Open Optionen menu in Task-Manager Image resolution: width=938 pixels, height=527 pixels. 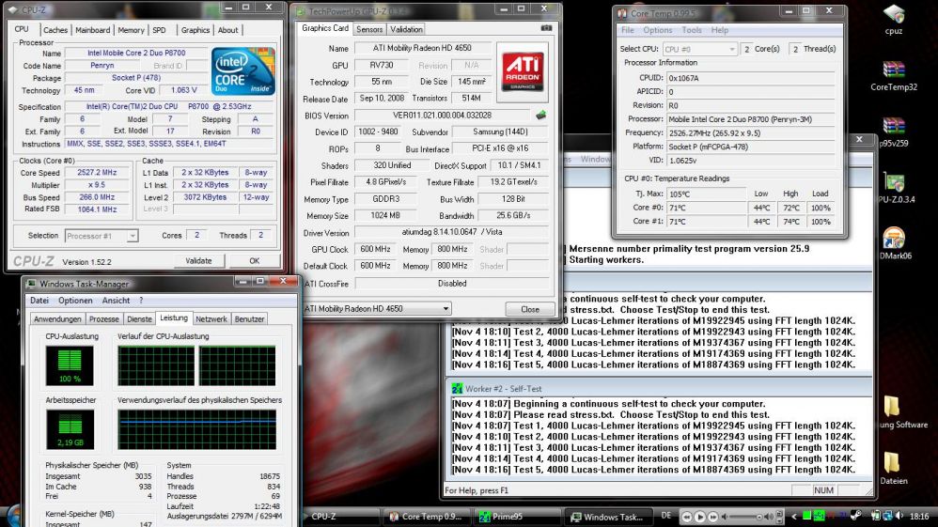[75, 301]
